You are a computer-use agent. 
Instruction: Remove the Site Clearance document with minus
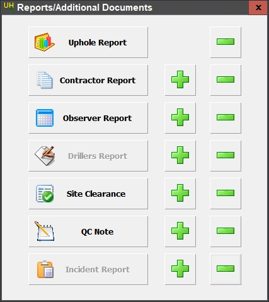pos(226,194)
